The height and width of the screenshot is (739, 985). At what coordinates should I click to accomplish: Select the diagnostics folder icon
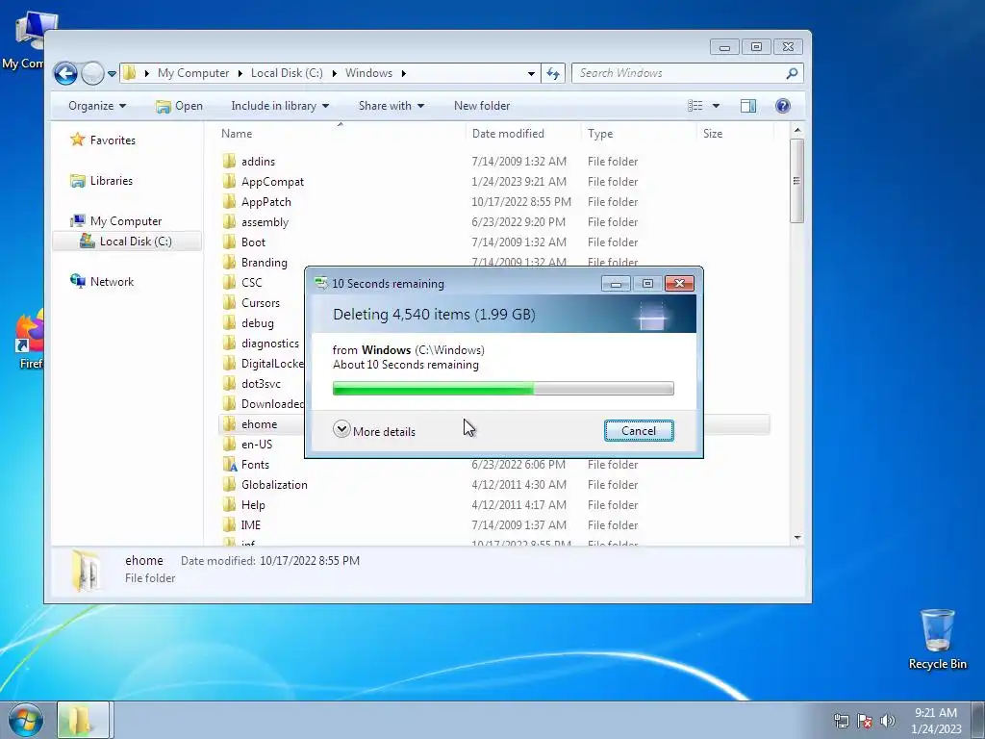point(230,344)
